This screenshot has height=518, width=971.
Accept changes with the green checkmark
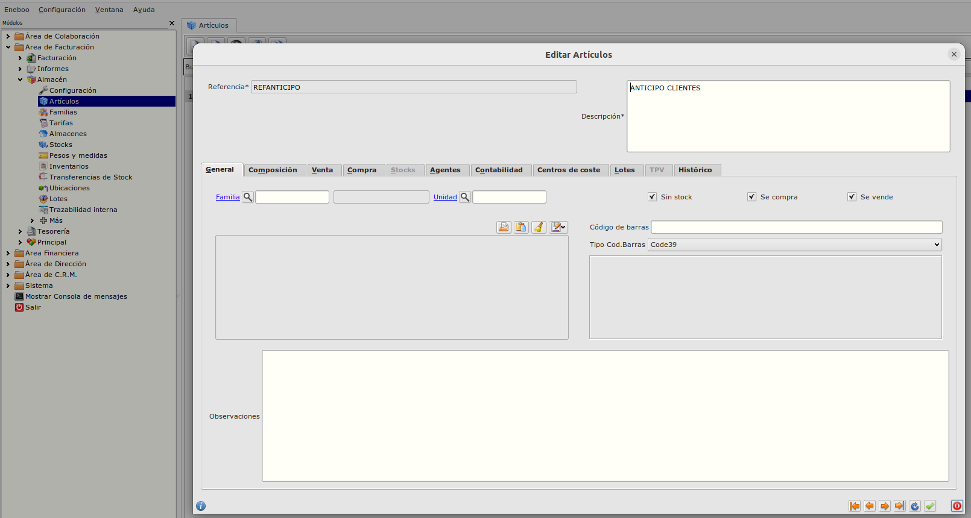click(x=930, y=506)
